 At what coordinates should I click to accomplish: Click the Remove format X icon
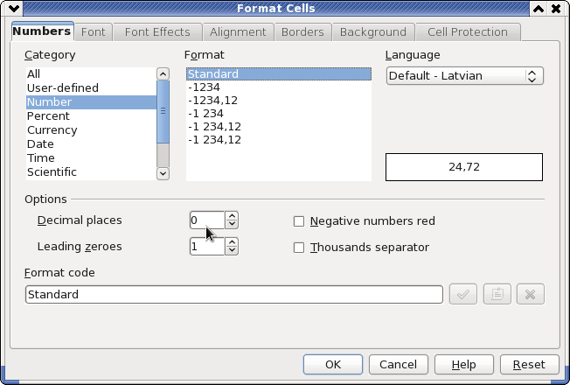click(x=531, y=294)
